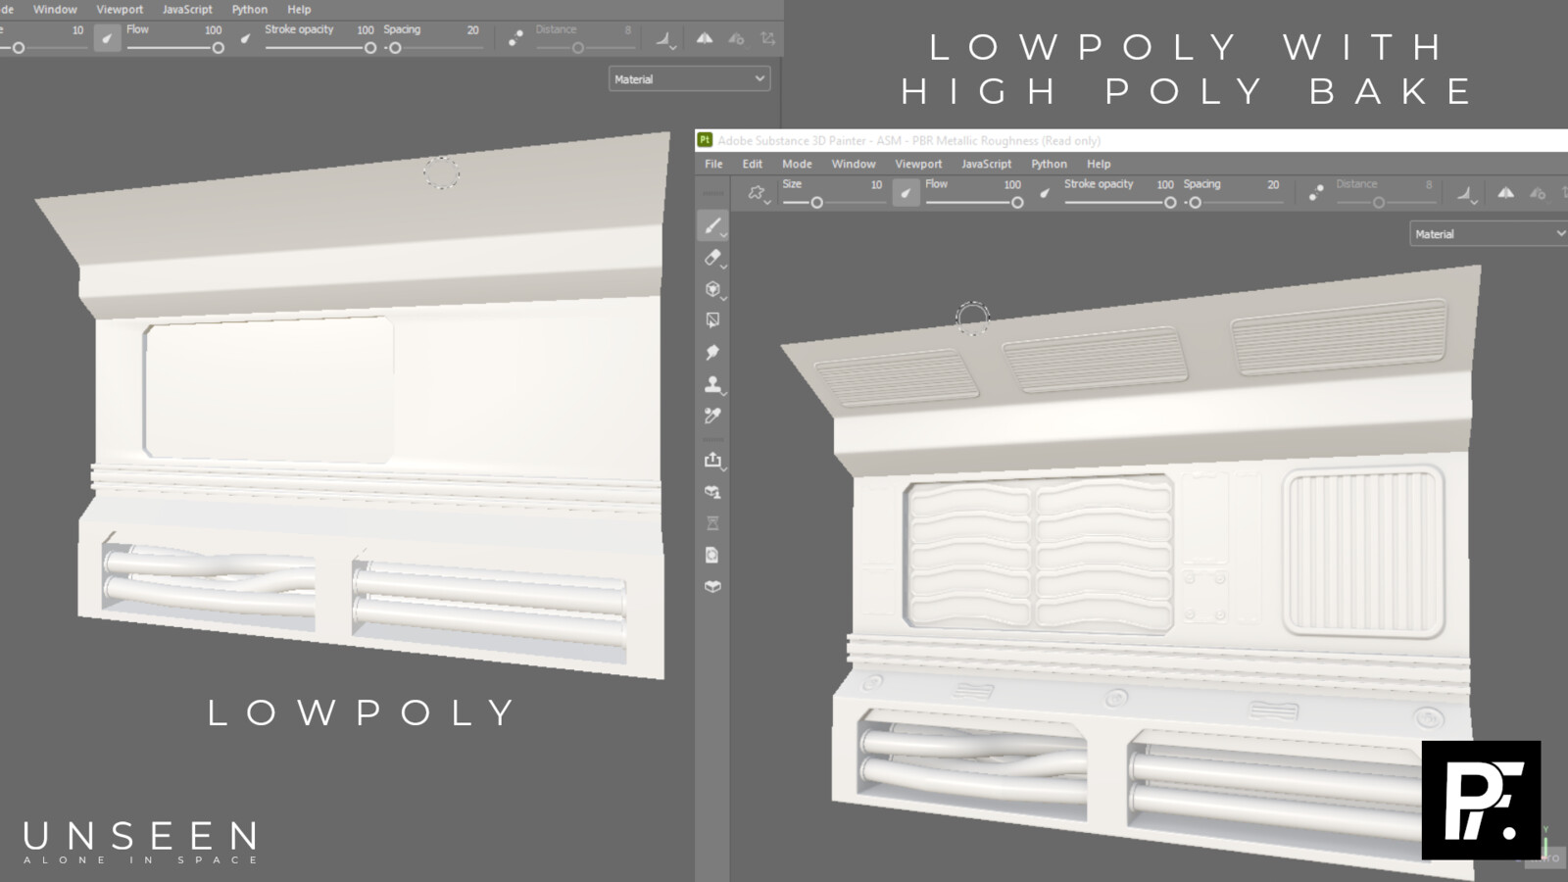Toggle Symmetry in right window

click(x=1506, y=193)
